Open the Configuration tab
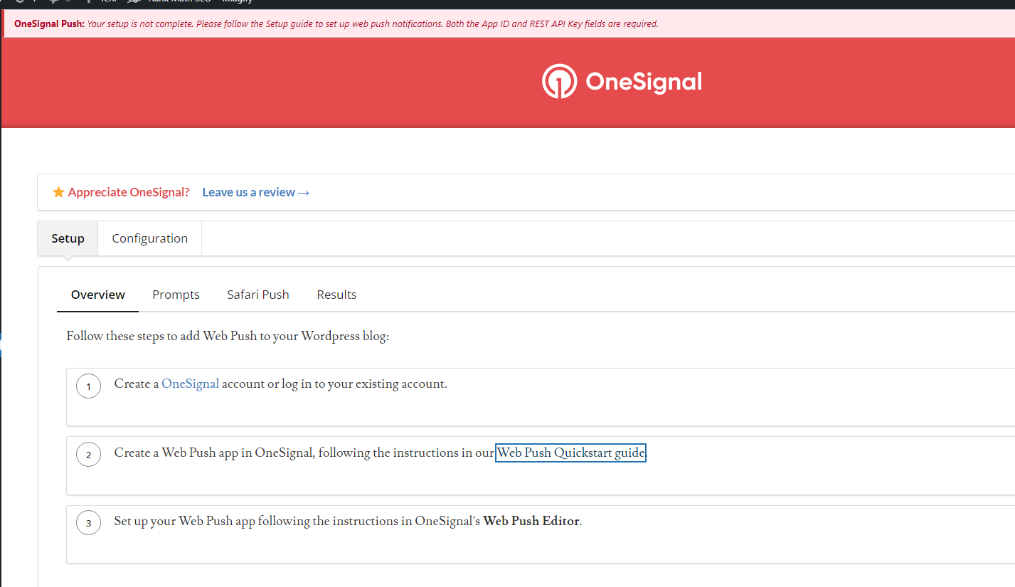1015x587 pixels. point(150,238)
